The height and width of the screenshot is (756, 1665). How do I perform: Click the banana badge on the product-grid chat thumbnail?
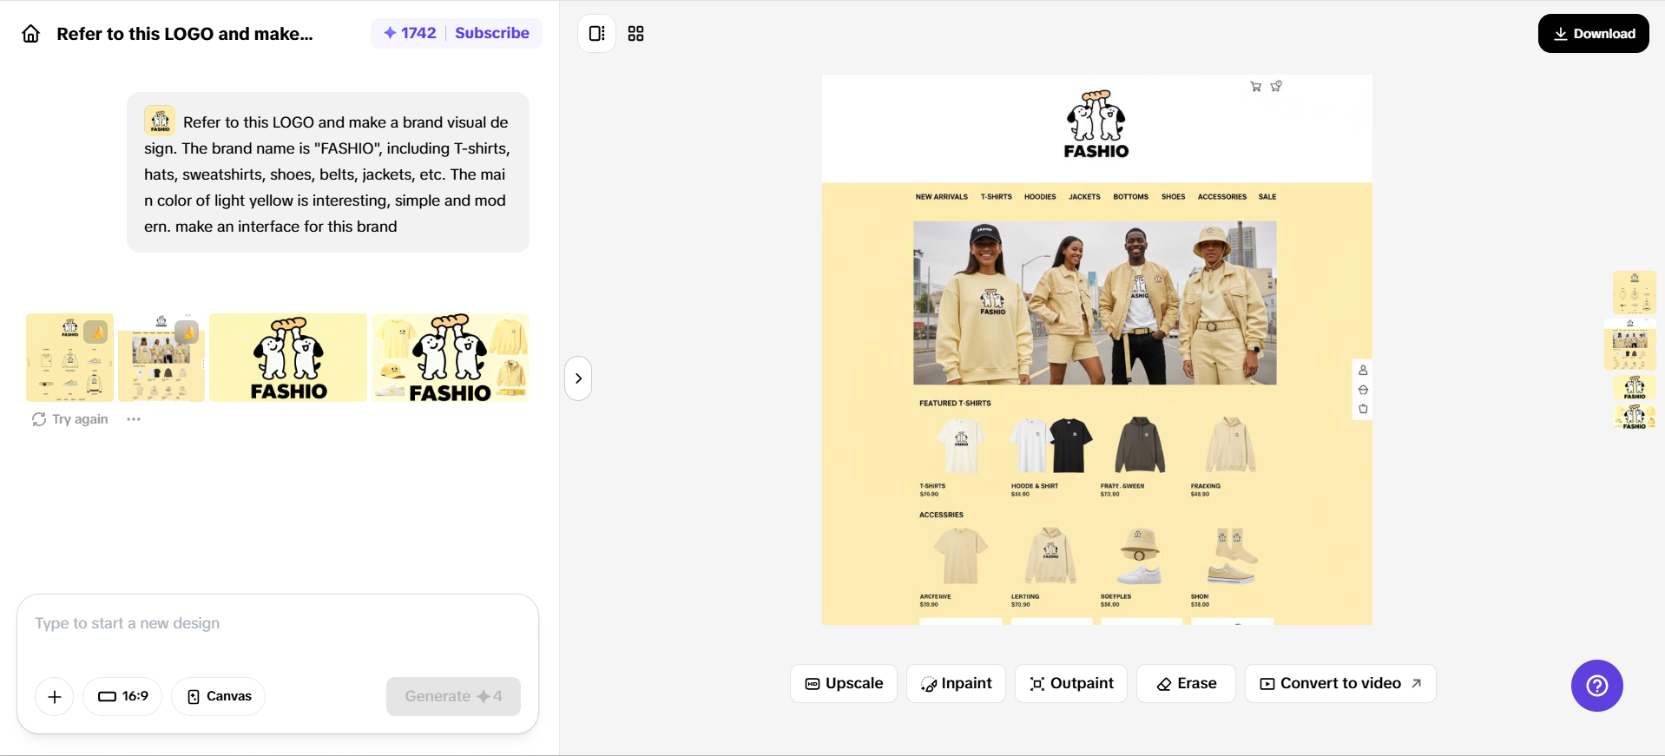point(95,332)
